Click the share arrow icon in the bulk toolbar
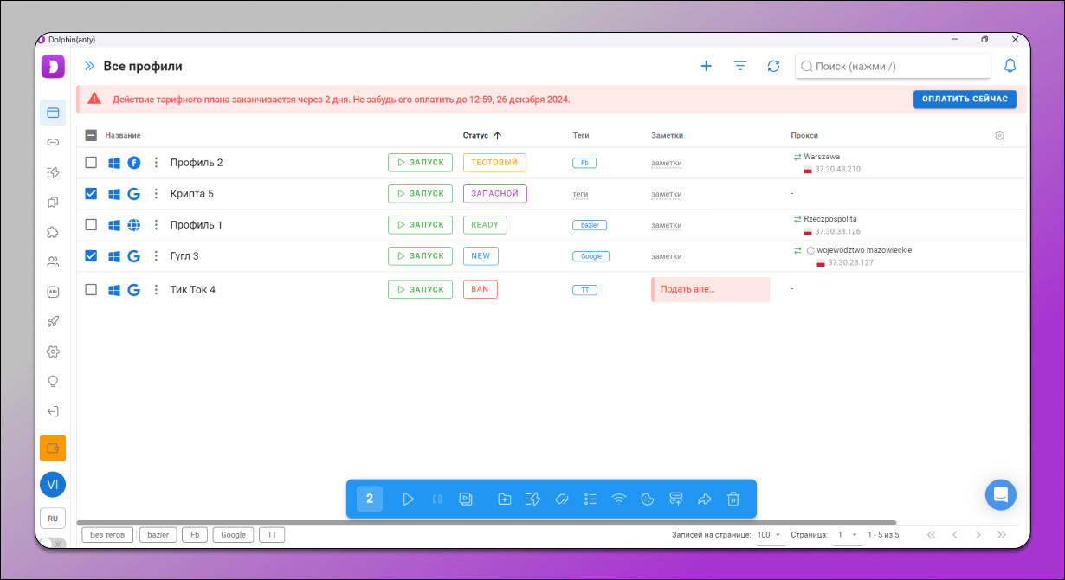The image size is (1065, 580). tap(704, 499)
